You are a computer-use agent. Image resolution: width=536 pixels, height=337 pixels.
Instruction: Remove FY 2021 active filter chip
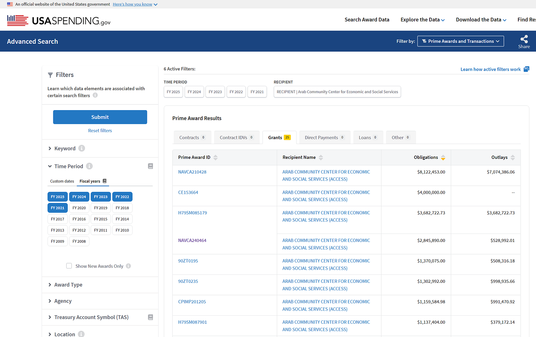pyautogui.click(x=257, y=92)
